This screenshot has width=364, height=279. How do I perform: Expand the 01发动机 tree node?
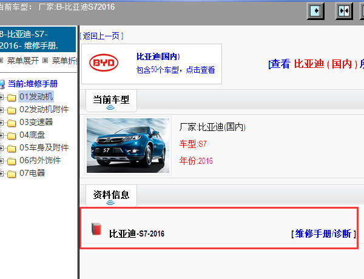coord(1,97)
